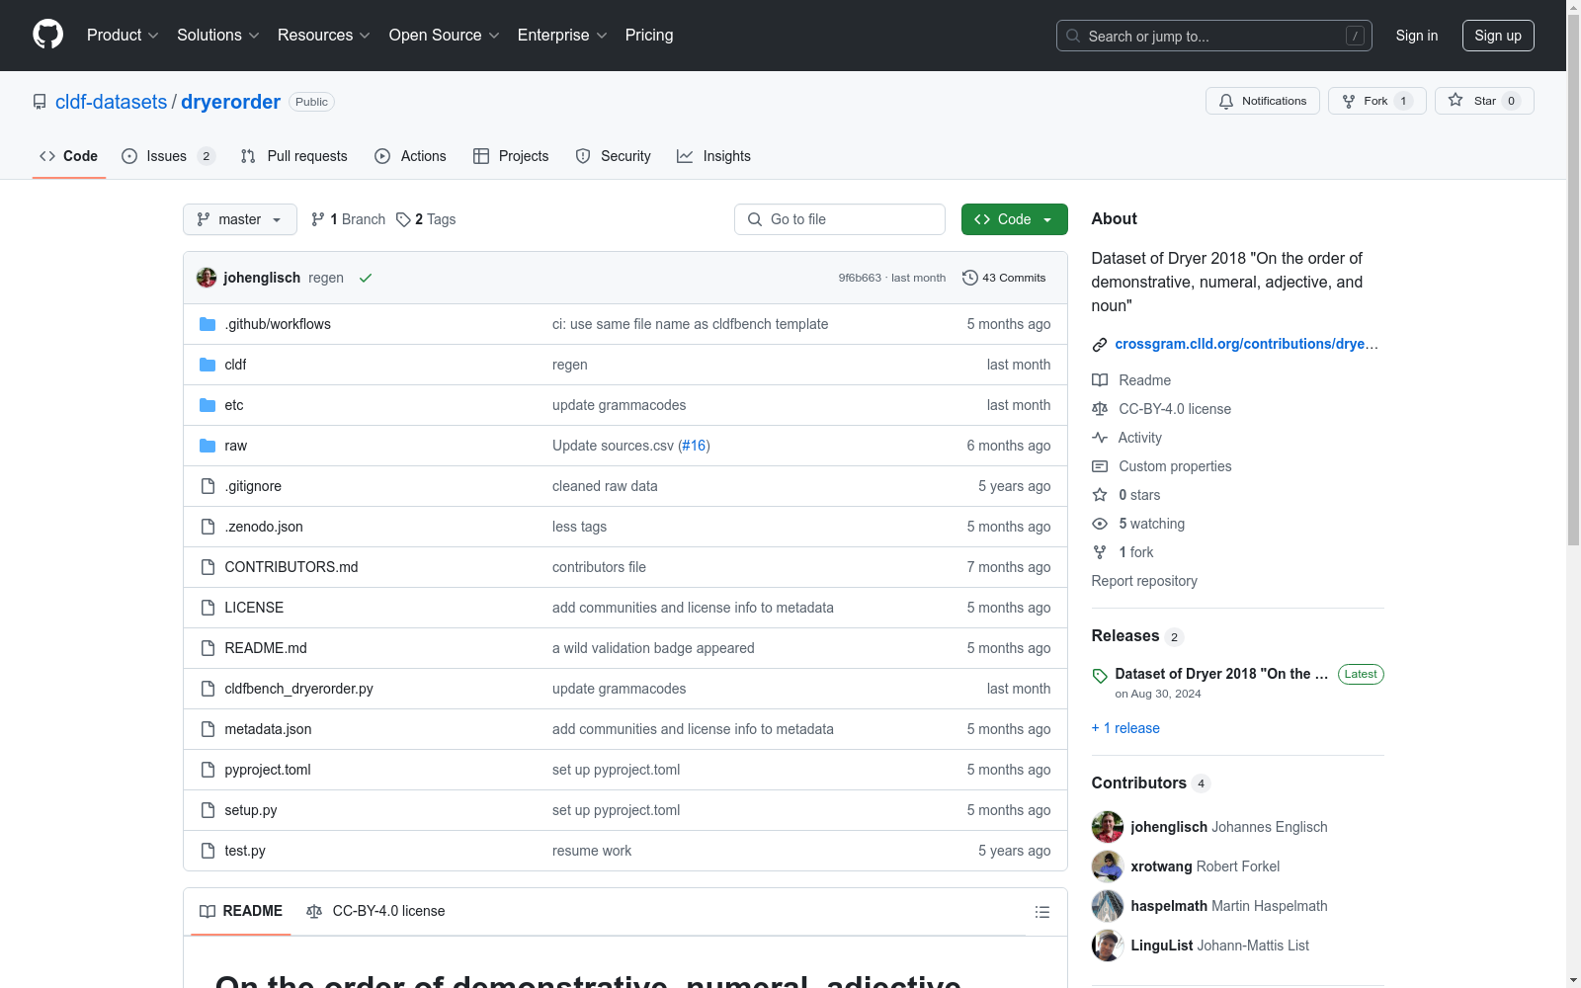Expand the Solutions menu
Screen dimensions: 1581x988
[218, 36]
